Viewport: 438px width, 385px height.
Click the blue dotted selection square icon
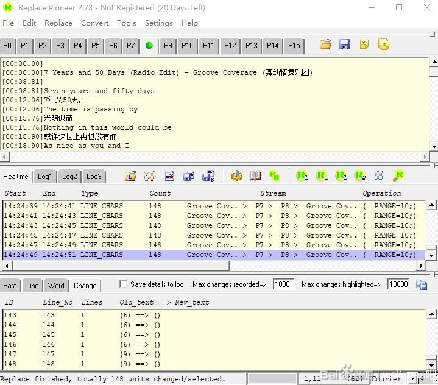379,175
